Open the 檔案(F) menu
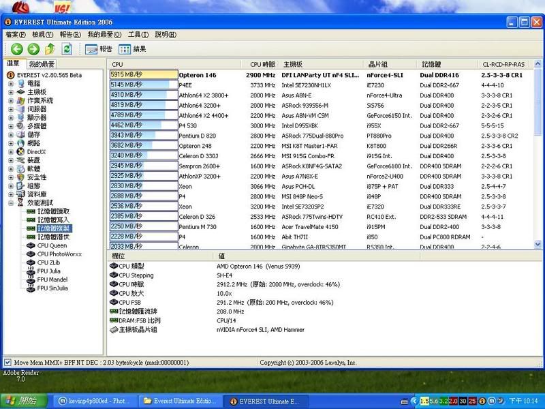The image size is (545, 409). pos(15,34)
